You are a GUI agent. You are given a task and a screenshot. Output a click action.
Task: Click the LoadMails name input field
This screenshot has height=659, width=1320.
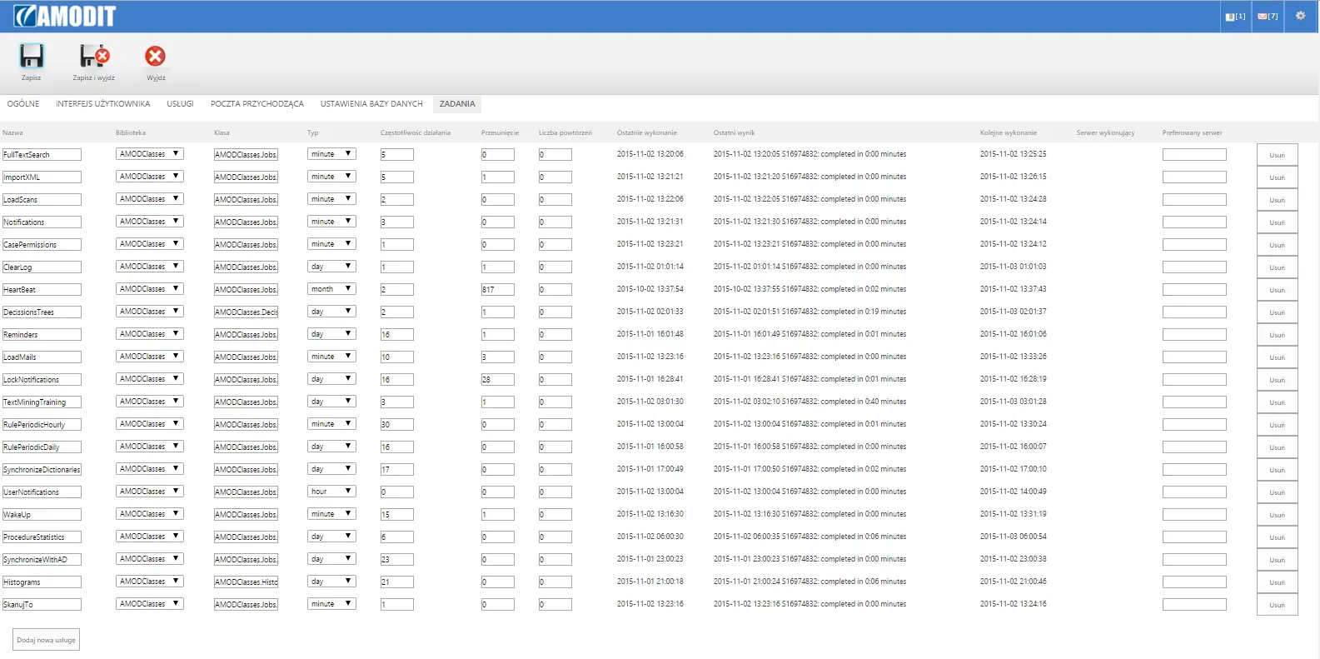coord(42,357)
